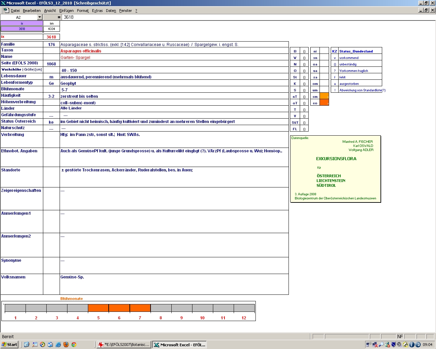Click the page number 1068
This screenshot has height=349, width=436.
(51, 64)
